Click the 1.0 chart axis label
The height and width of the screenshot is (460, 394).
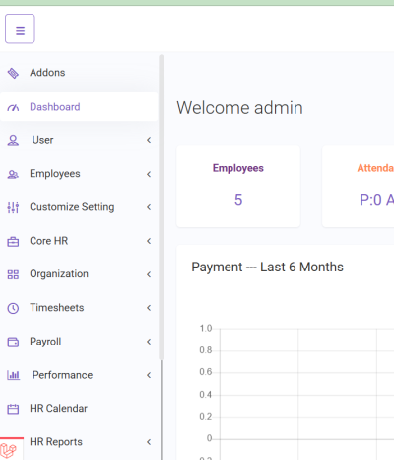pos(206,328)
